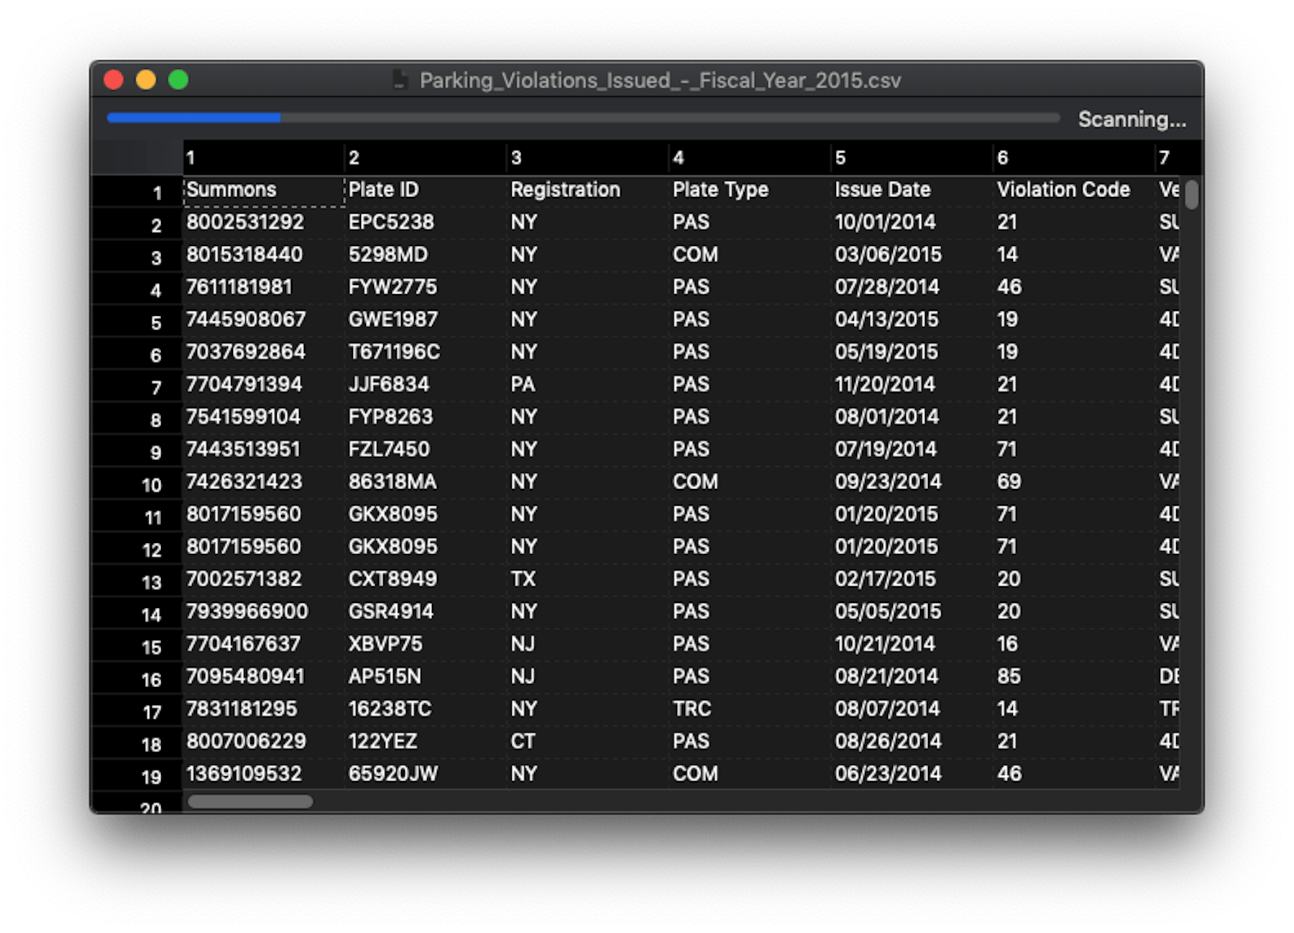The image size is (1294, 933).
Task: Click the Summons header cell
Action: point(263,190)
